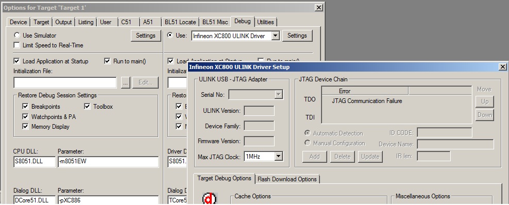Viewport: 509px width, 205px height.
Task: Open the User tab
Action: [x=106, y=22]
